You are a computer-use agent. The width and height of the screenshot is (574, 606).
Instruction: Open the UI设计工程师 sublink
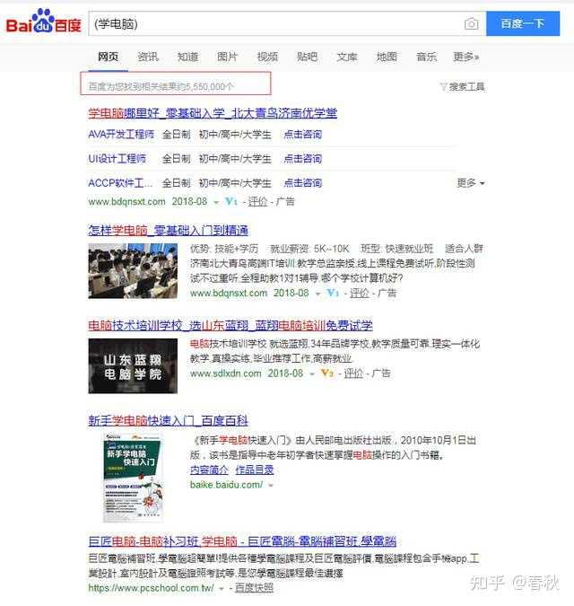coord(117,158)
